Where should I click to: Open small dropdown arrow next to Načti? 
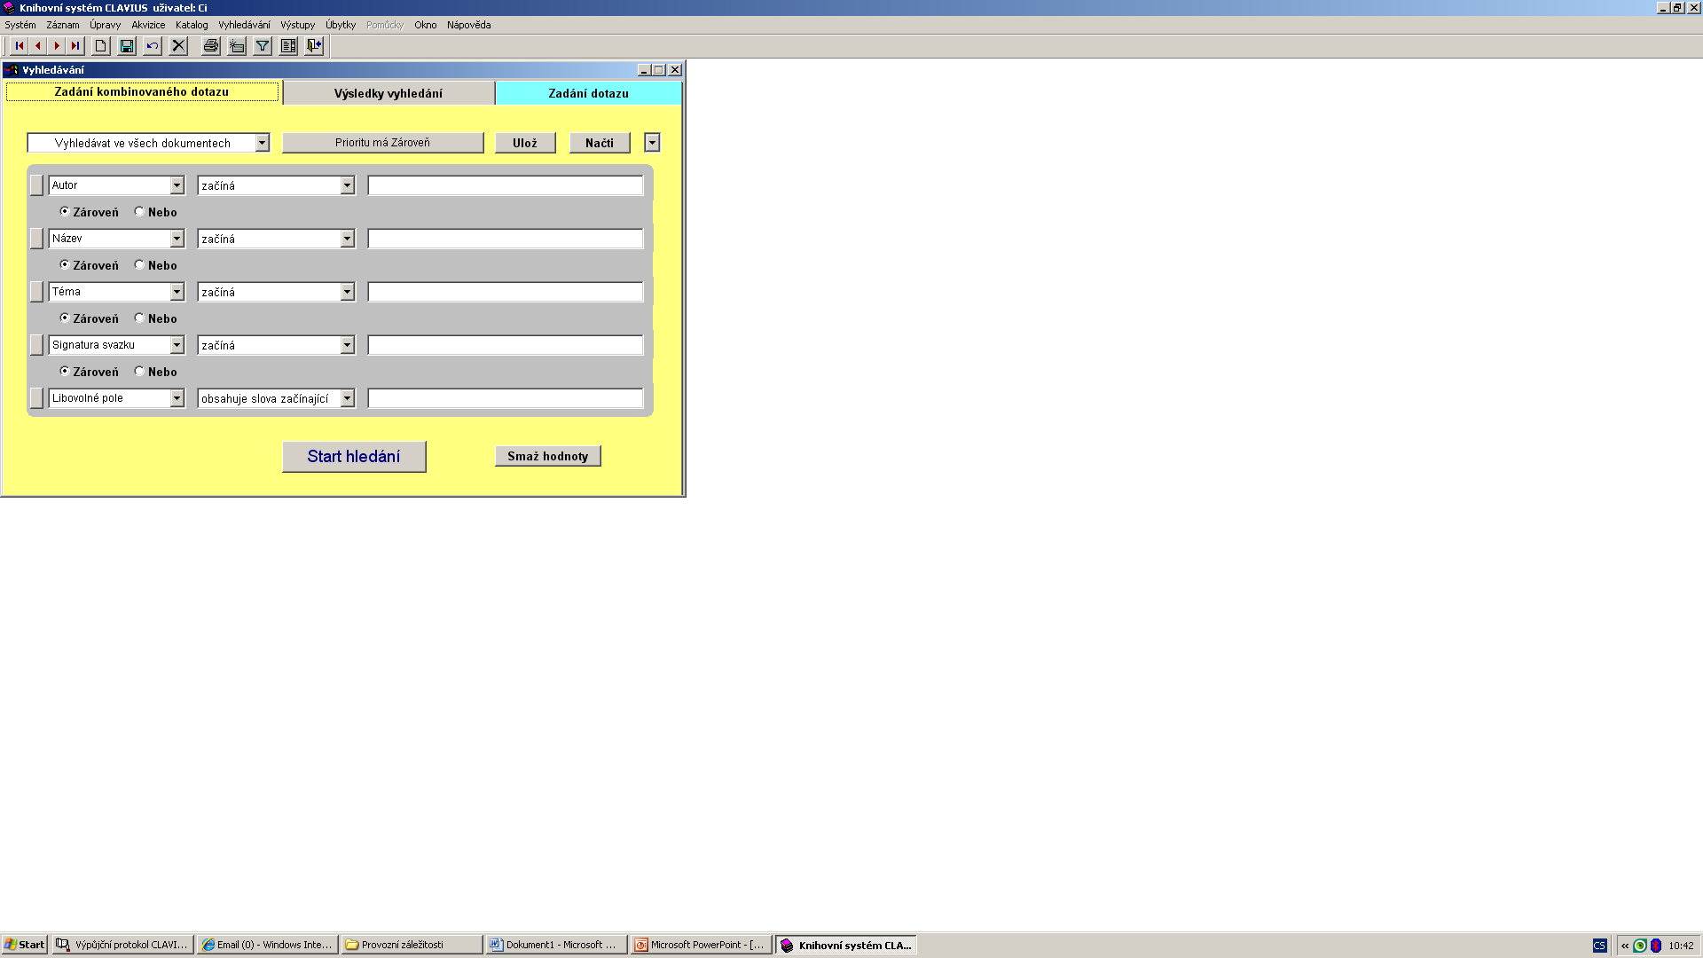tap(652, 143)
